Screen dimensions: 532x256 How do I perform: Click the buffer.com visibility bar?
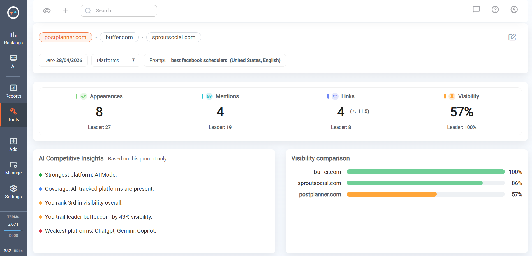pos(426,172)
